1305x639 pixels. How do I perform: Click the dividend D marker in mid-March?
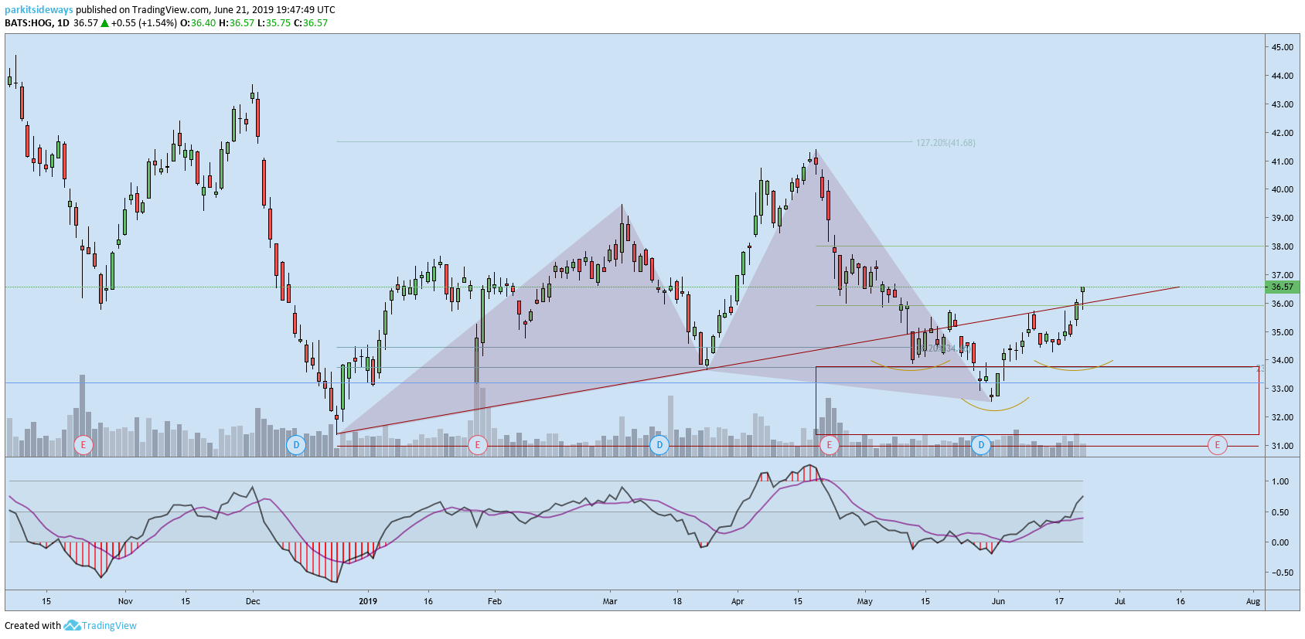pyautogui.click(x=659, y=445)
